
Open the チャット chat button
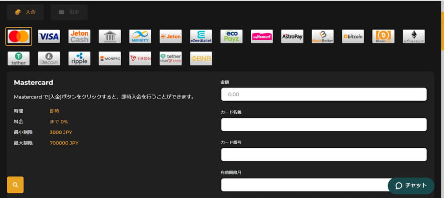[x=411, y=186]
